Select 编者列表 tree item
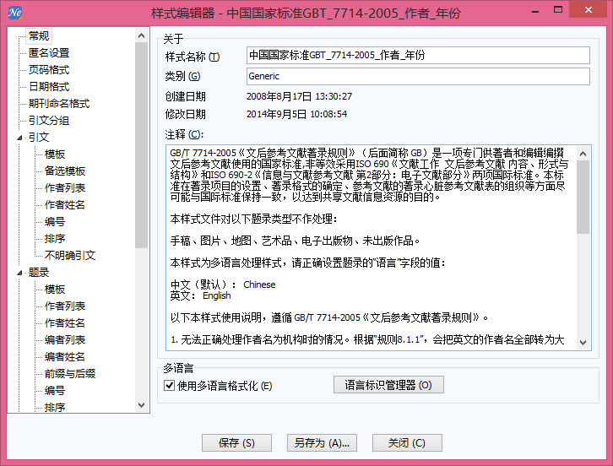Screen dimensions: 613x466 coord(65,339)
